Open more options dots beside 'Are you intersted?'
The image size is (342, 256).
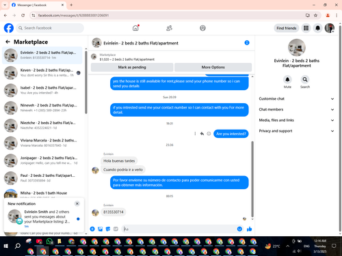point(195,134)
